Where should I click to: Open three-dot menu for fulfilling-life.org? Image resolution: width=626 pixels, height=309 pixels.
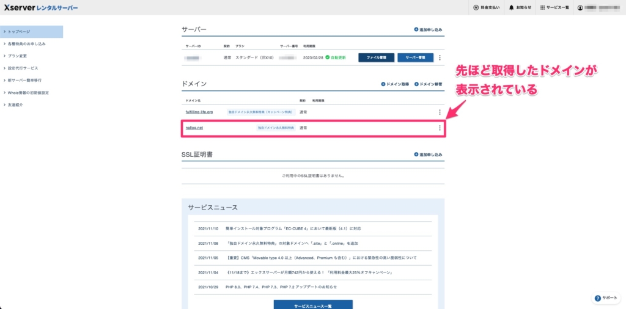point(439,112)
